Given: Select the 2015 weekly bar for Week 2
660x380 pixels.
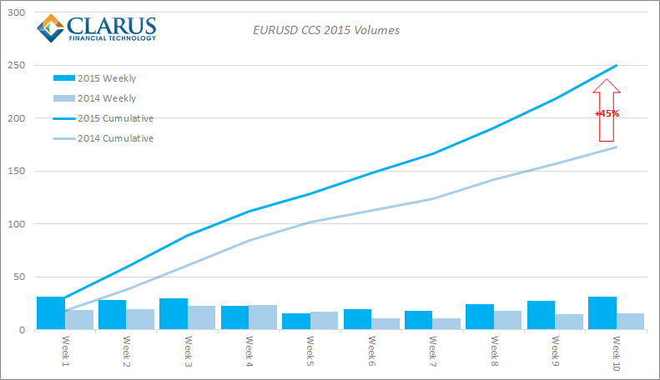Looking at the screenshot, I should tap(112, 315).
